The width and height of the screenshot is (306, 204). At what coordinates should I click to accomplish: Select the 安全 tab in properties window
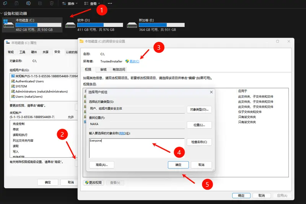coord(57,52)
